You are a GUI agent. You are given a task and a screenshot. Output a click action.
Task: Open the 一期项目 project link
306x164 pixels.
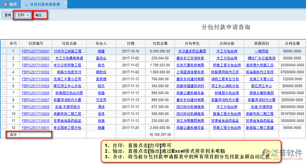coord(261,51)
